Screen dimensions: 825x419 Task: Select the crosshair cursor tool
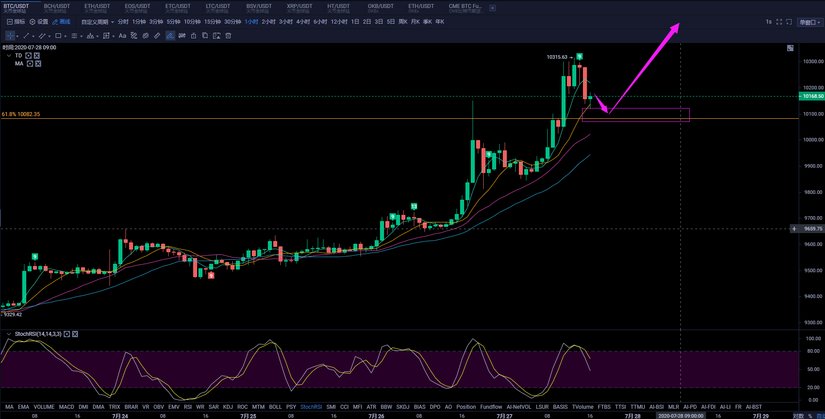10,36
